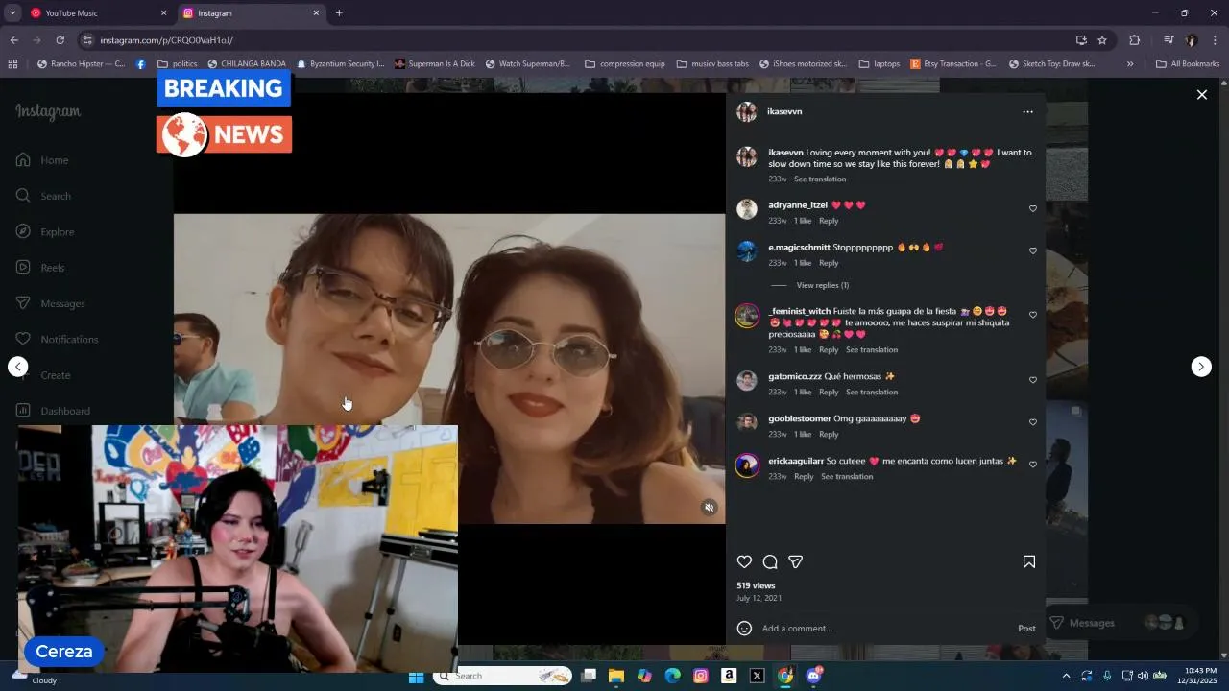
Task: Open post options three-dot menu
Action: pyautogui.click(x=1027, y=111)
